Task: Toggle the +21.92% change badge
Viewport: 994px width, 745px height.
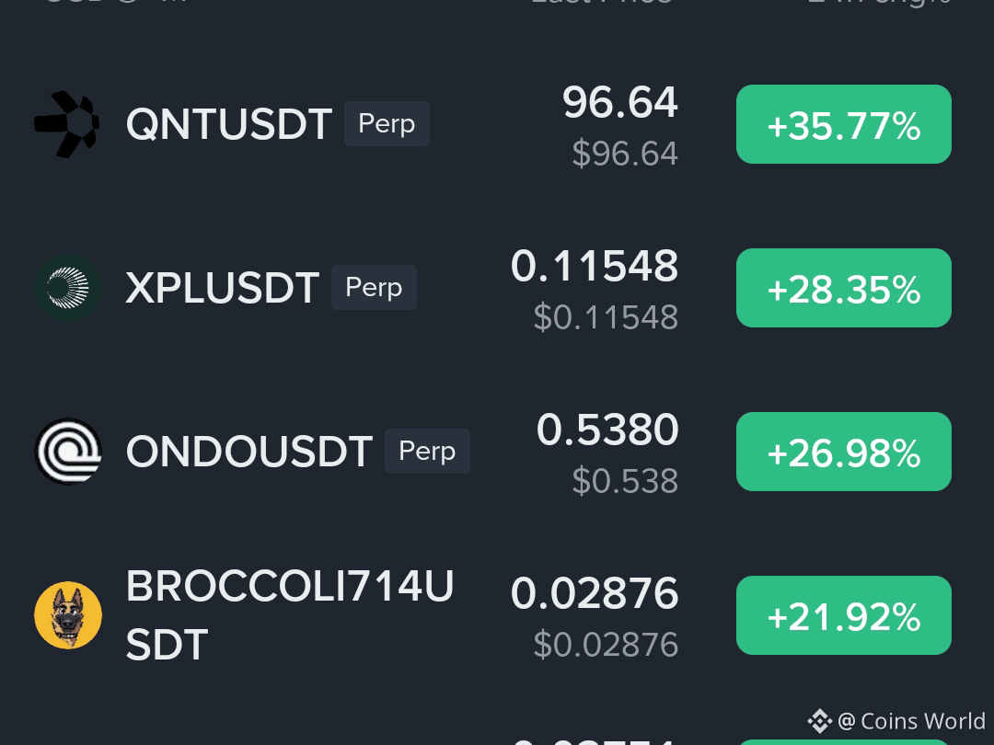Action: click(x=844, y=615)
